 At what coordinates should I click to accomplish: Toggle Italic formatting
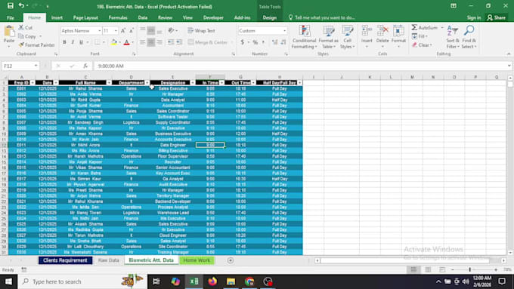[x=73, y=42]
